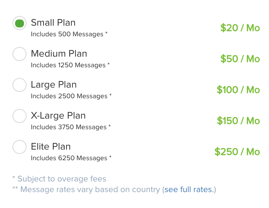The height and width of the screenshot is (208, 269).
Task: Click the X-Large Plan heading
Action: (x=58, y=116)
